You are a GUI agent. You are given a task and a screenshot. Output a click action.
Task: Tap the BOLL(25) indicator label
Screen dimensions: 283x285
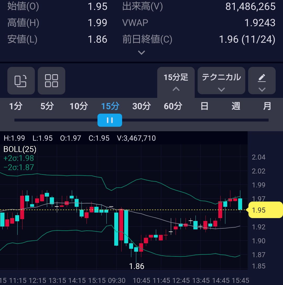(x=20, y=149)
